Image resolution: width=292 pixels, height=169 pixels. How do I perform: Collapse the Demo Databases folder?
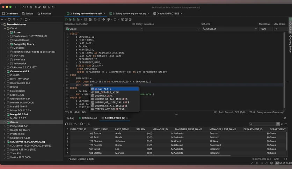click(x=2, y=24)
